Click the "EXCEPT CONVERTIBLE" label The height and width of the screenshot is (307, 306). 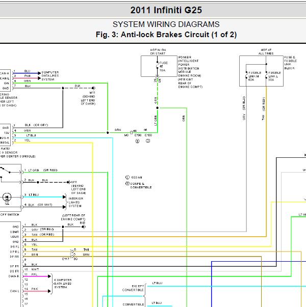133,288
